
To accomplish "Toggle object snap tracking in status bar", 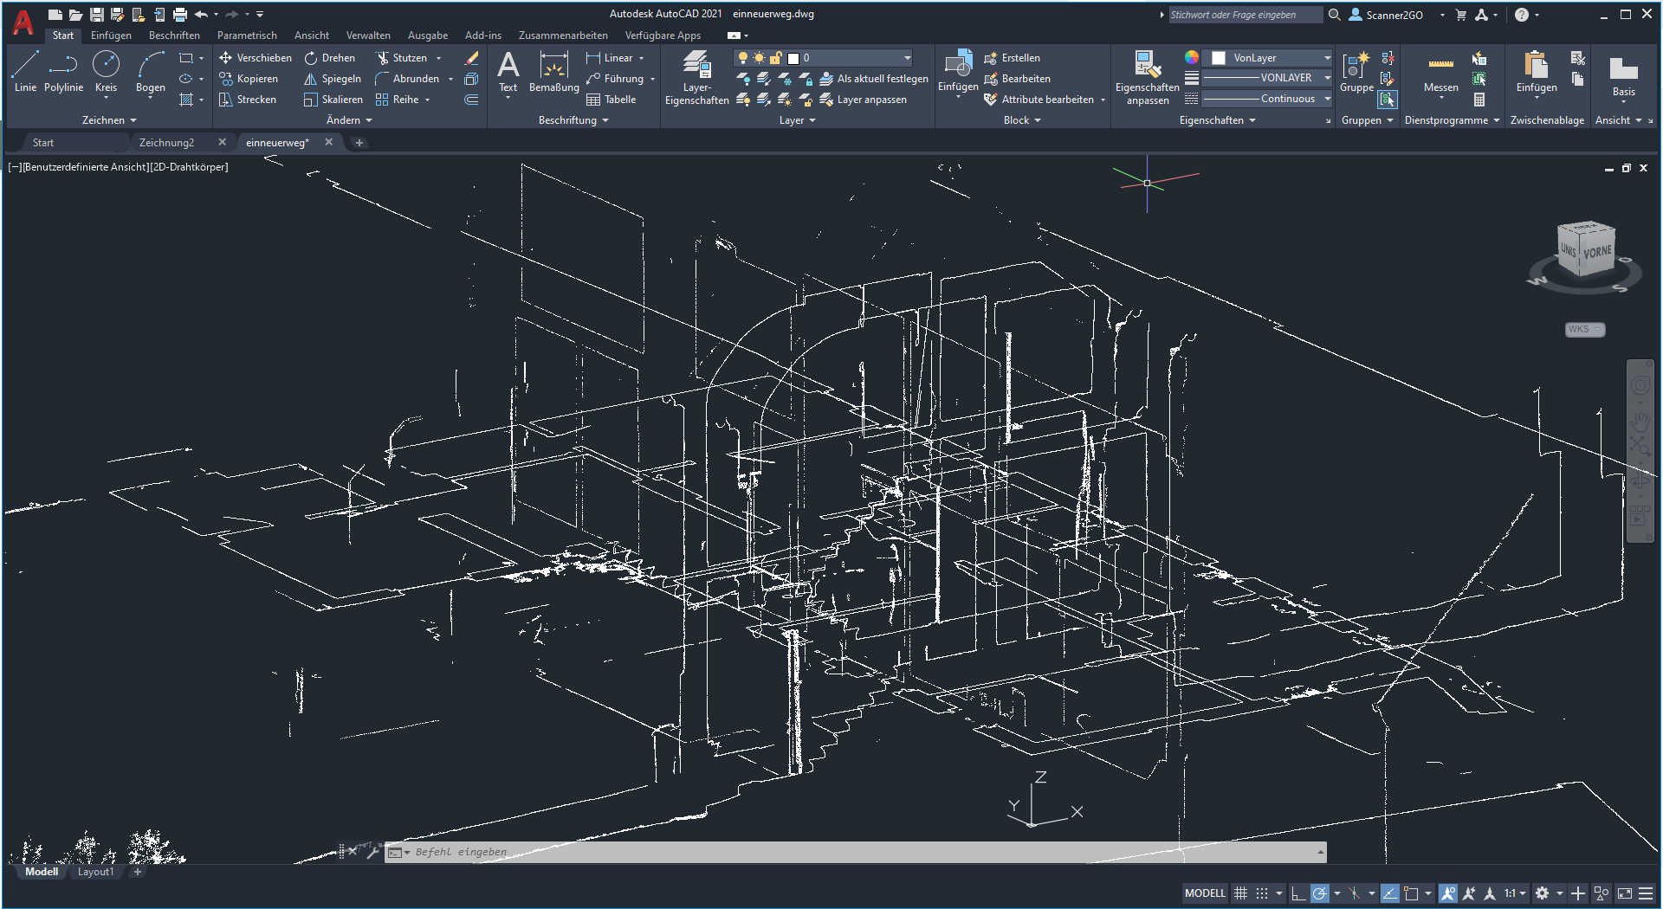I will (x=1390, y=893).
